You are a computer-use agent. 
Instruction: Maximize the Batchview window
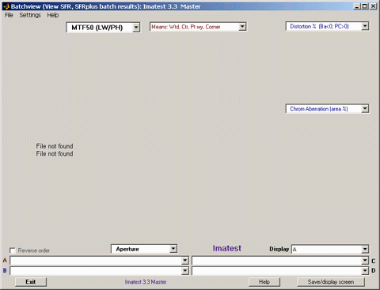tap(365, 6)
